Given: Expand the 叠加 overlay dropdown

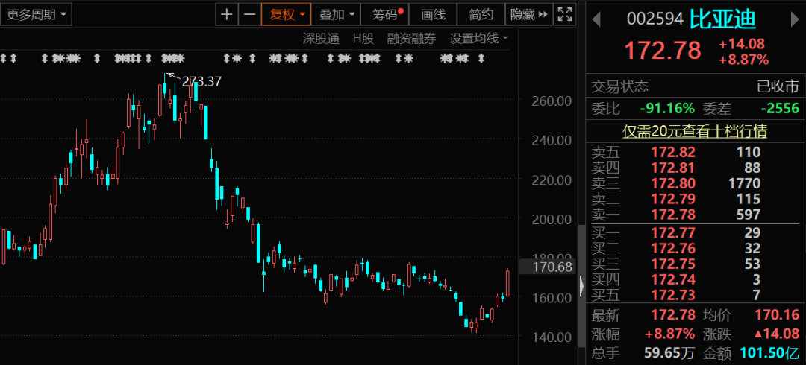Looking at the screenshot, I should (336, 14).
